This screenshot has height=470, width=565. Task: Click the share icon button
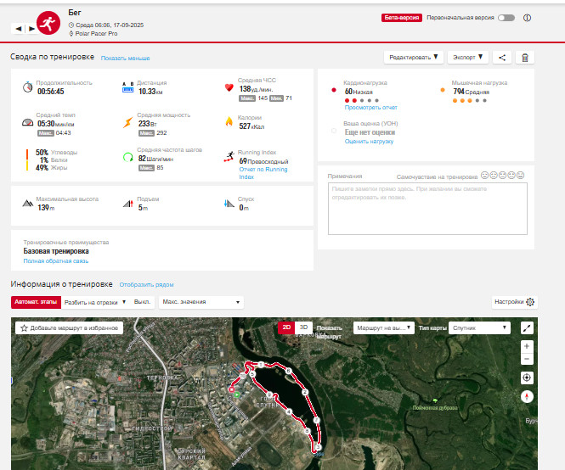[502, 57]
